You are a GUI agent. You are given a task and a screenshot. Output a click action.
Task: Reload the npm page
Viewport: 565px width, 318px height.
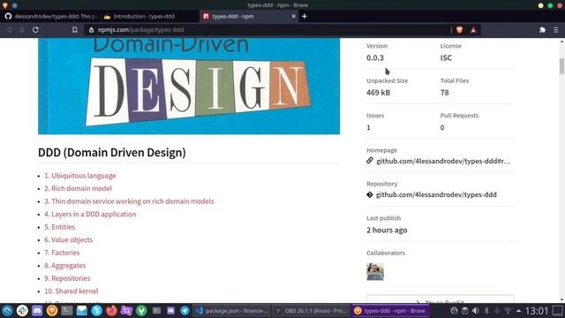point(35,30)
